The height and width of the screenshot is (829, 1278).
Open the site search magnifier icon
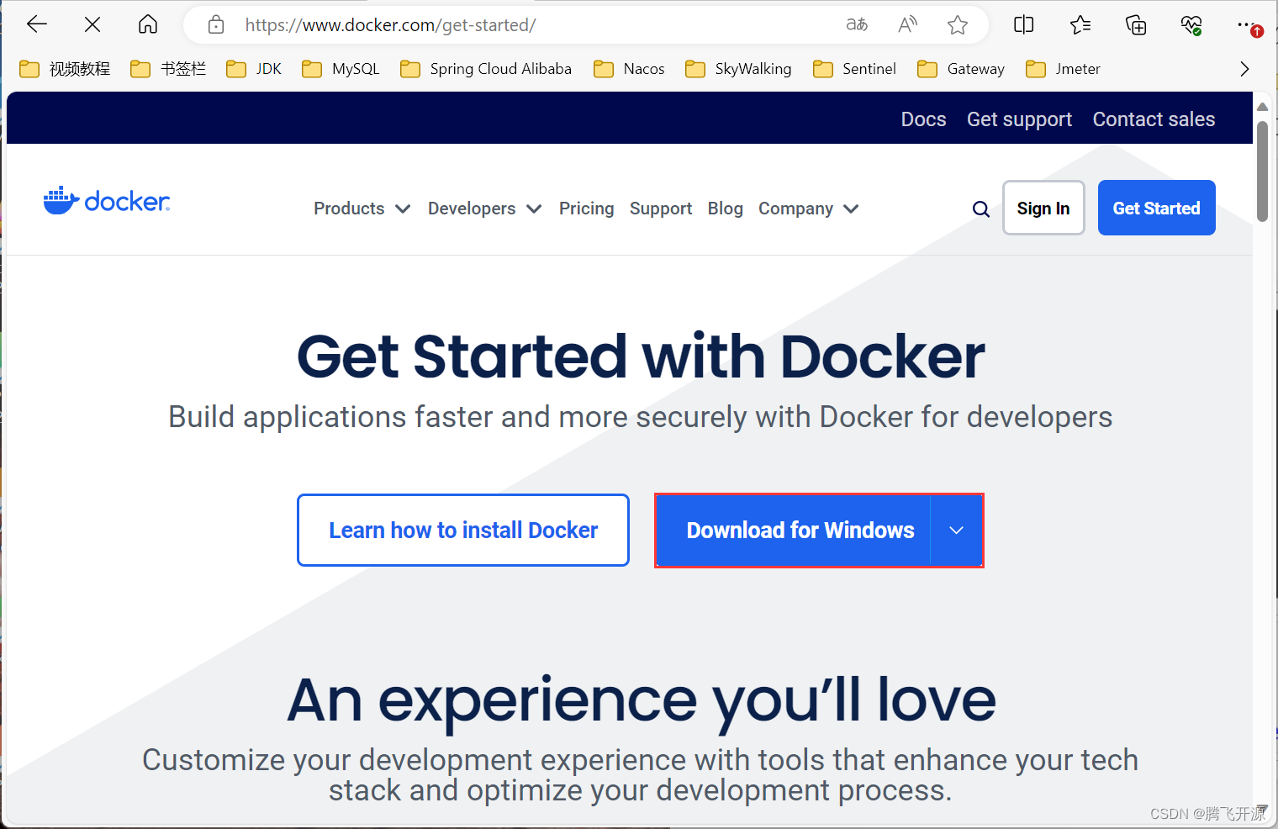981,209
